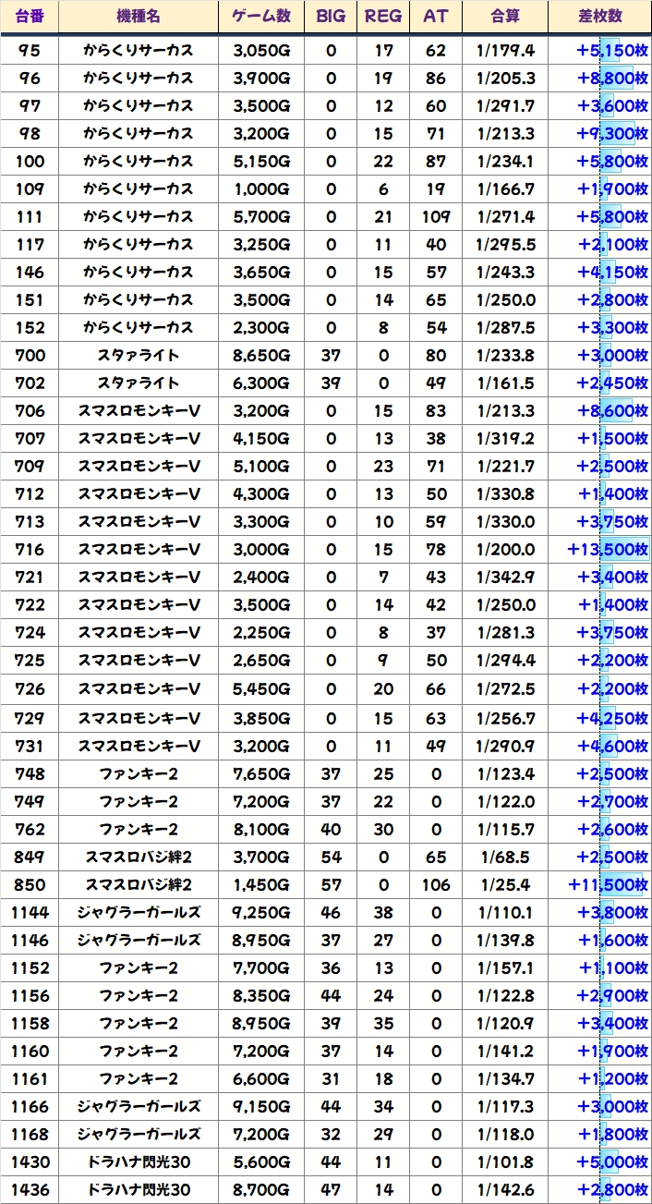
Task: Click +4,150枚 in row 146
Action: [x=612, y=272]
